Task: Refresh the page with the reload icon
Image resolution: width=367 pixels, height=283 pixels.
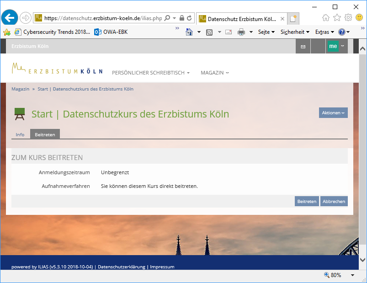Action: [189, 18]
